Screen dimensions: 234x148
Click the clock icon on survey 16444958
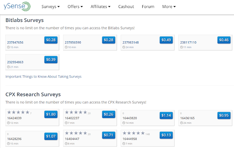coord(124,144)
